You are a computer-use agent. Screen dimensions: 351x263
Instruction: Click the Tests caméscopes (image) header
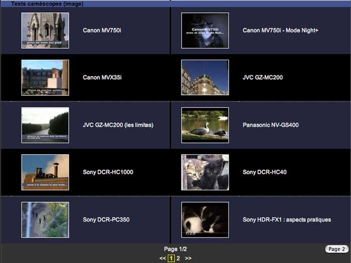(47, 4)
